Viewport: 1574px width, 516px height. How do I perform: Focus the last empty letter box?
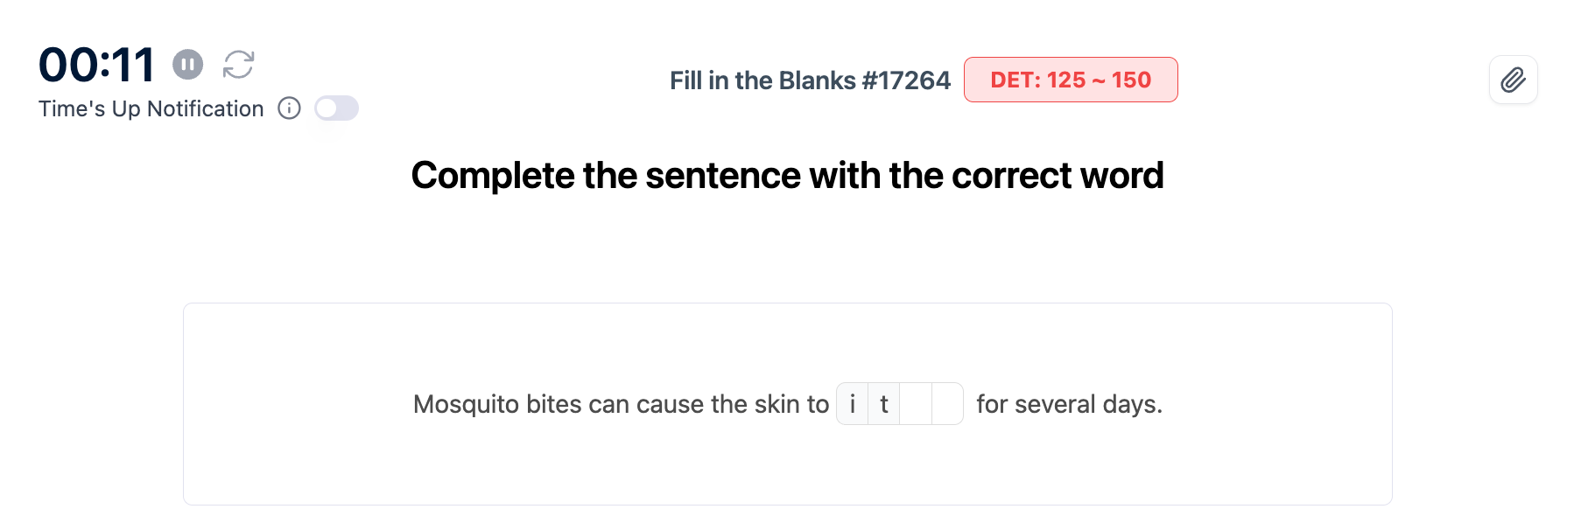coord(947,404)
